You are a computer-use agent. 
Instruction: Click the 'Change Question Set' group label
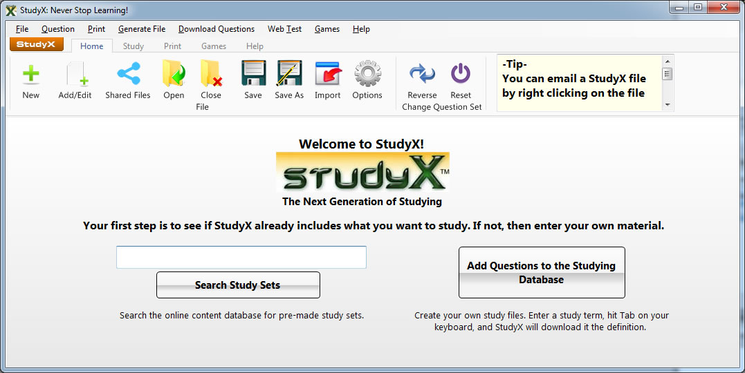tap(442, 107)
